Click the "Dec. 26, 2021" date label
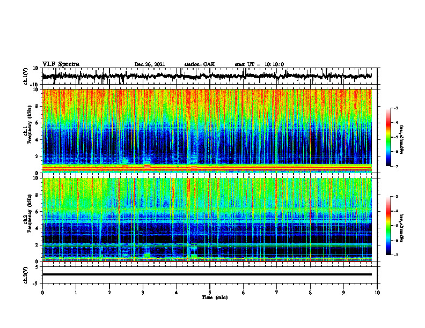Screen dimensions: 425x328 pyautogui.click(x=150, y=64)
